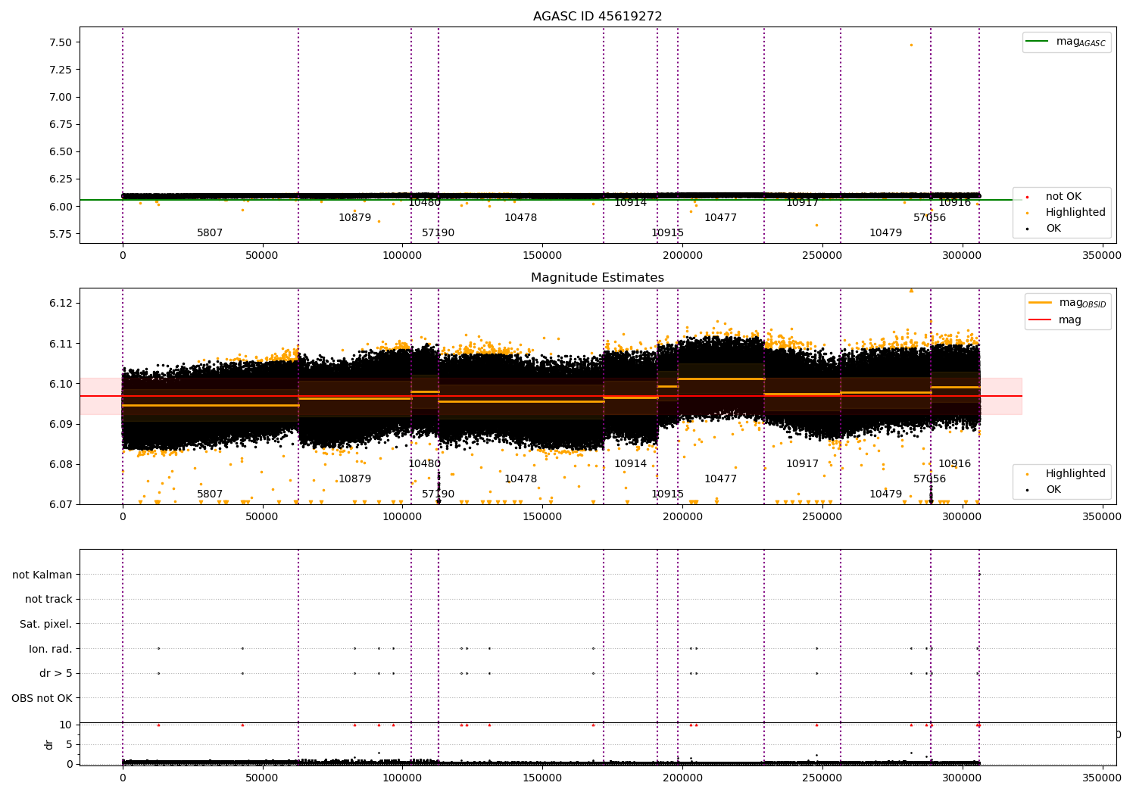Click 'Highlighted' in the AGASC plot legend

(1075, 212)
